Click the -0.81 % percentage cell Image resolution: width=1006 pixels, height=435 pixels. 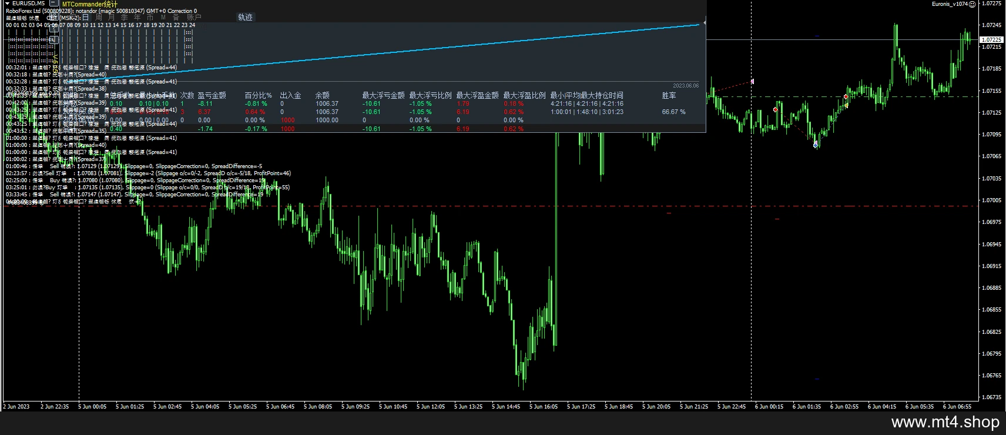pos(256,103)
